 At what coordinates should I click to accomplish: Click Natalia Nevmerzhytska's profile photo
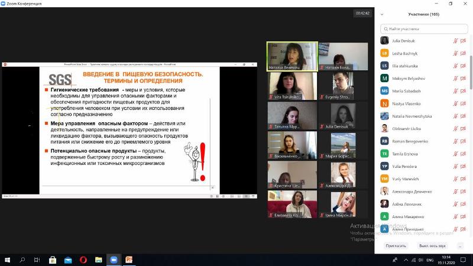[384, 116]
